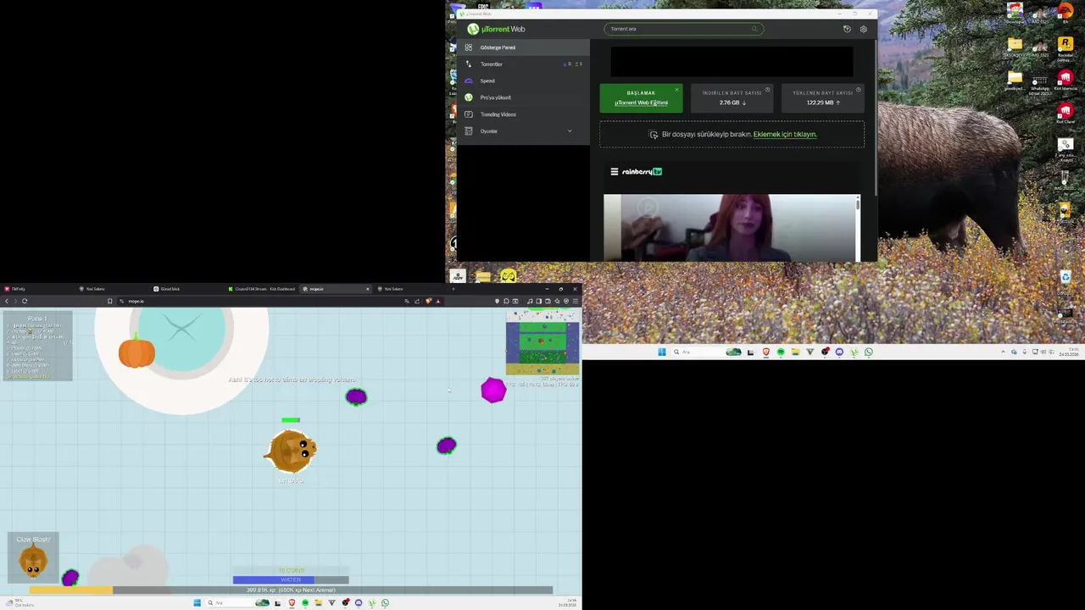Show hidden tray icons on right taskbar

1004,352
